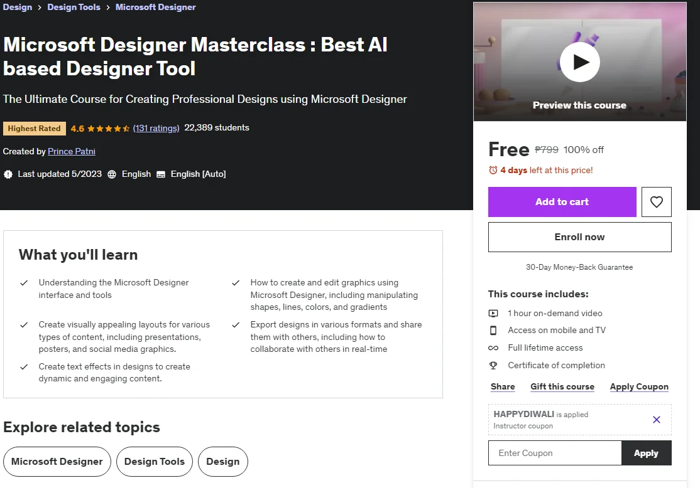The height and width of the screenshot is (488, 700).
Task: Click the Apply coupon button
Action: coord(646,453)
